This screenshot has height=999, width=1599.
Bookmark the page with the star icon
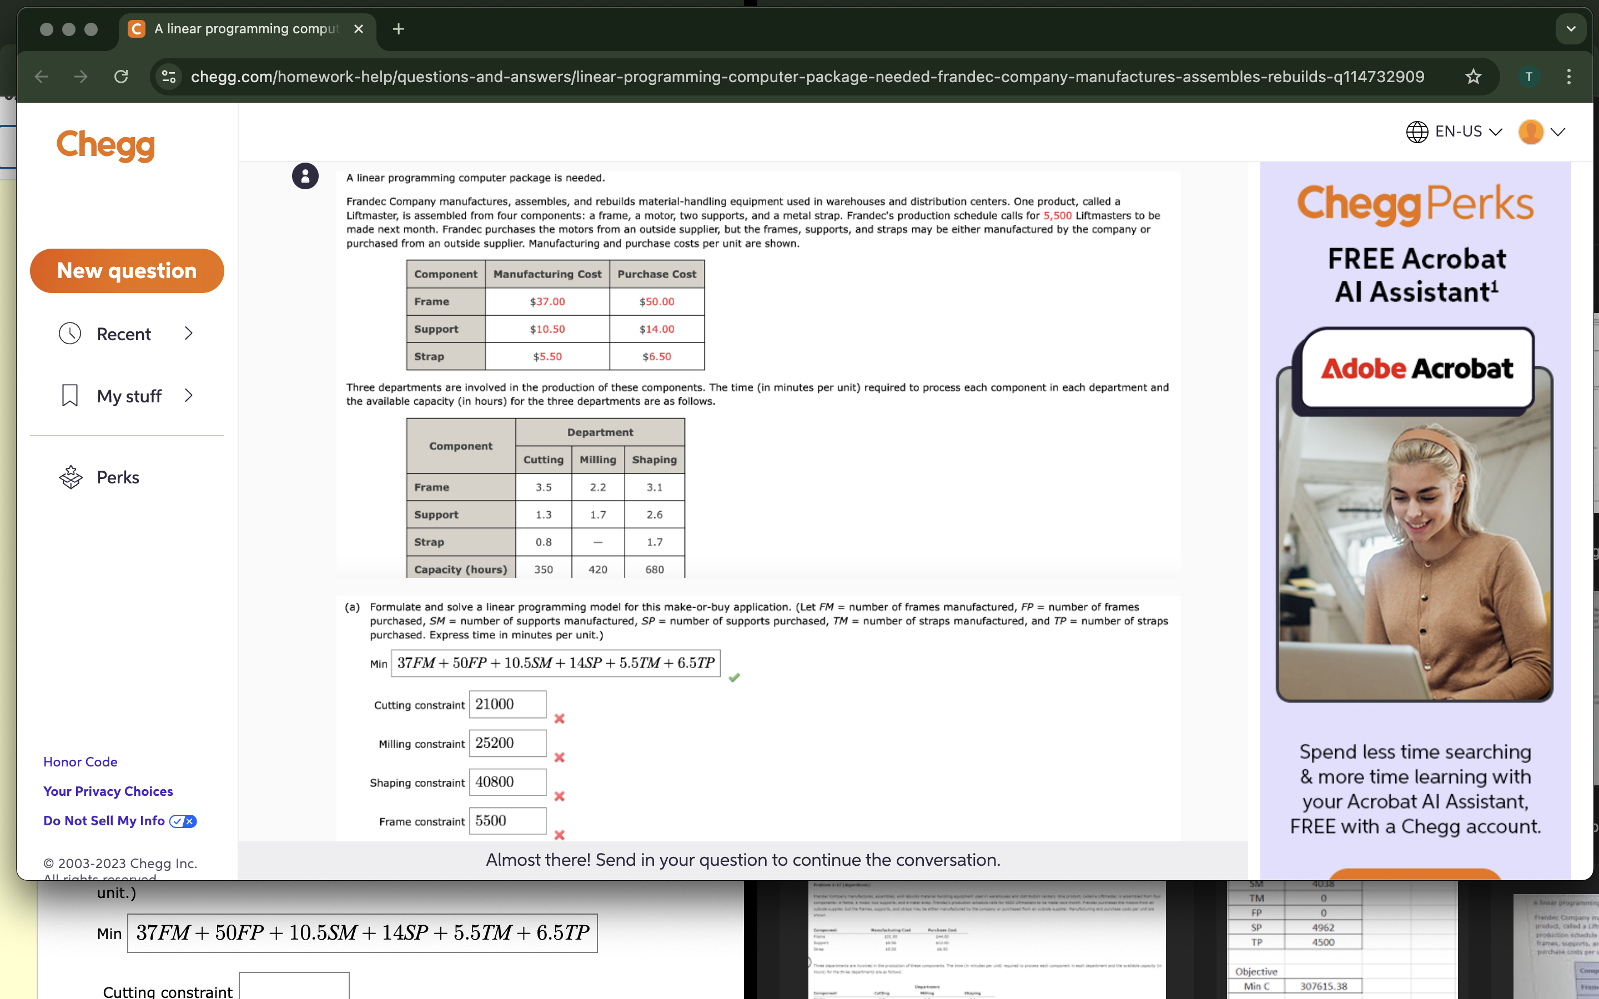pos(1472,76)
